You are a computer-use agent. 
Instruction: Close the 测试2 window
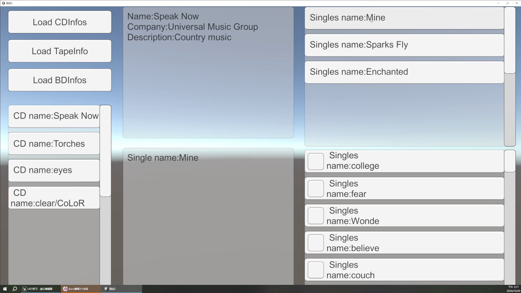(x=517, y=3)
